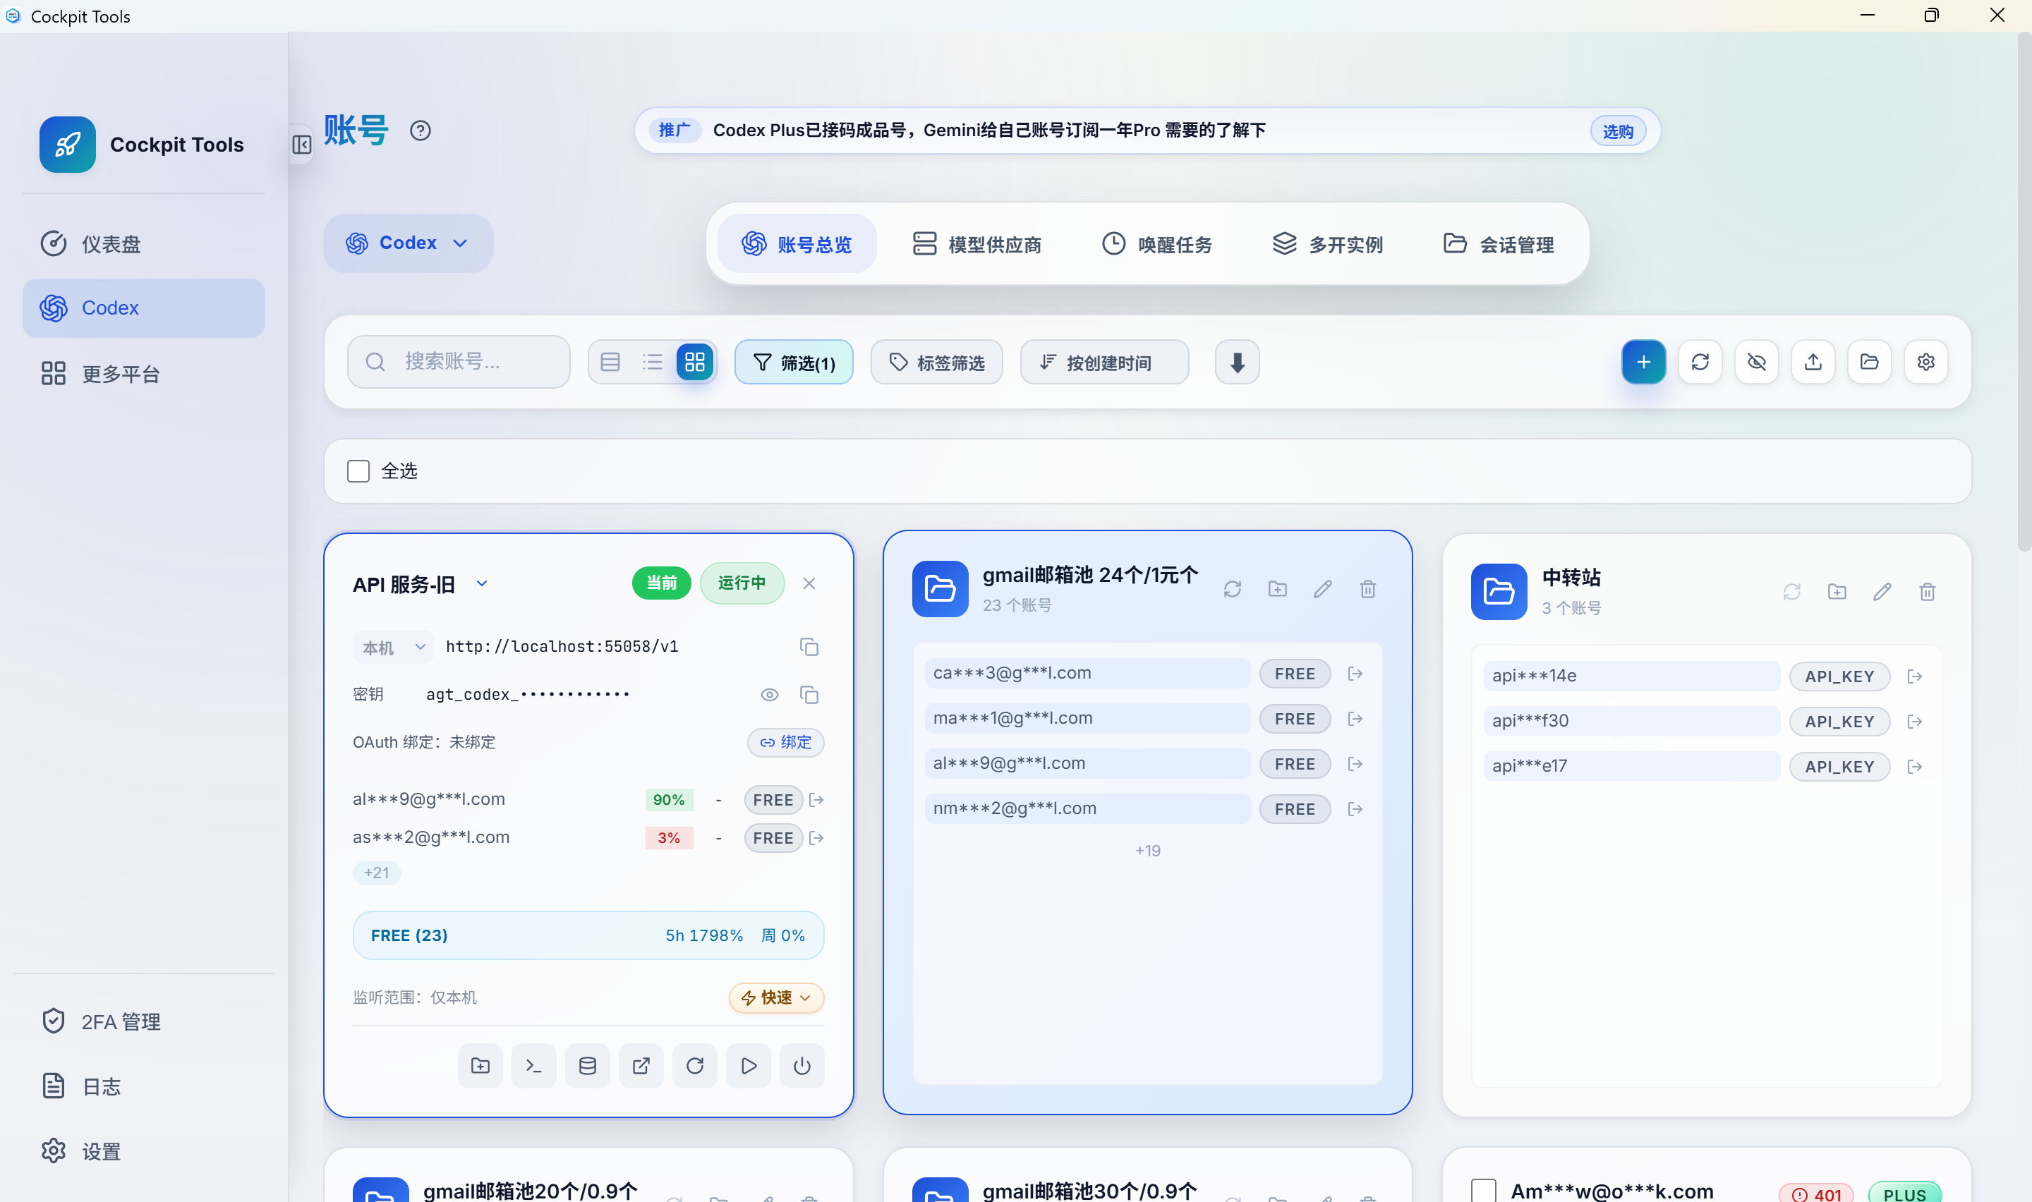Toggle the privacy eye-off icon in toolbar

coord(1757,362)
